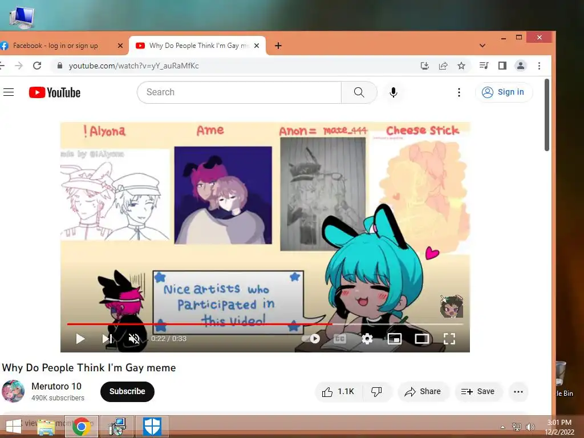Screen dimensions: 584x438
Task: Subscribe to Merutoro 10 channel
Action: (x=127, y=391)
